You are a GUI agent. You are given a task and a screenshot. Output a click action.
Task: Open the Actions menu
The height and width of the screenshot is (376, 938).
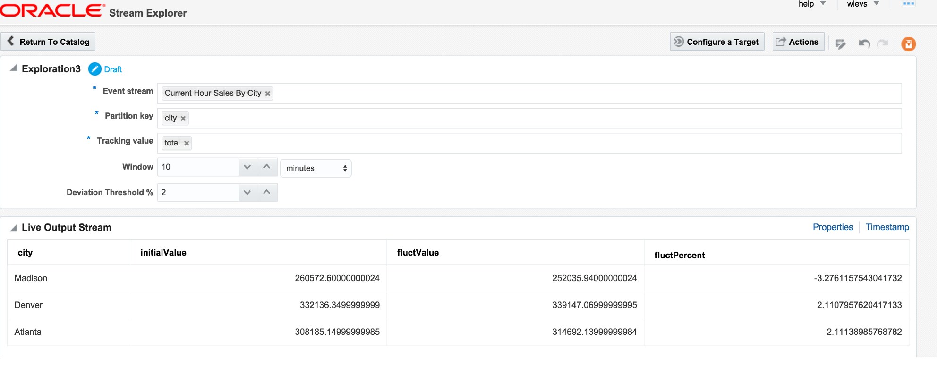pos(798,42)
